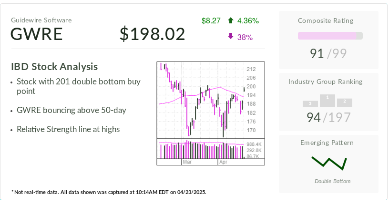Click the $198.02 stock price

[152, 34]
